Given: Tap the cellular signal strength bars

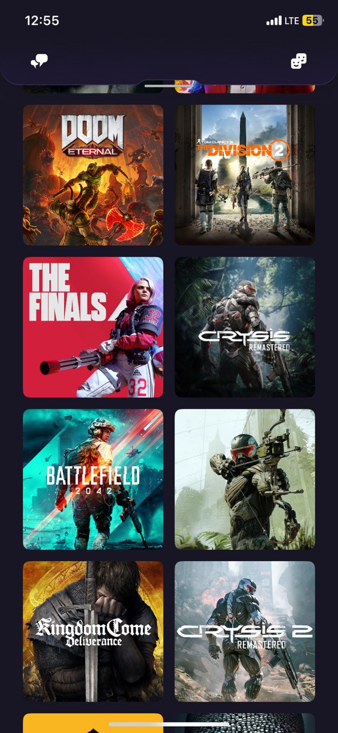Looking at the screenshot, I should pos(274,21).
